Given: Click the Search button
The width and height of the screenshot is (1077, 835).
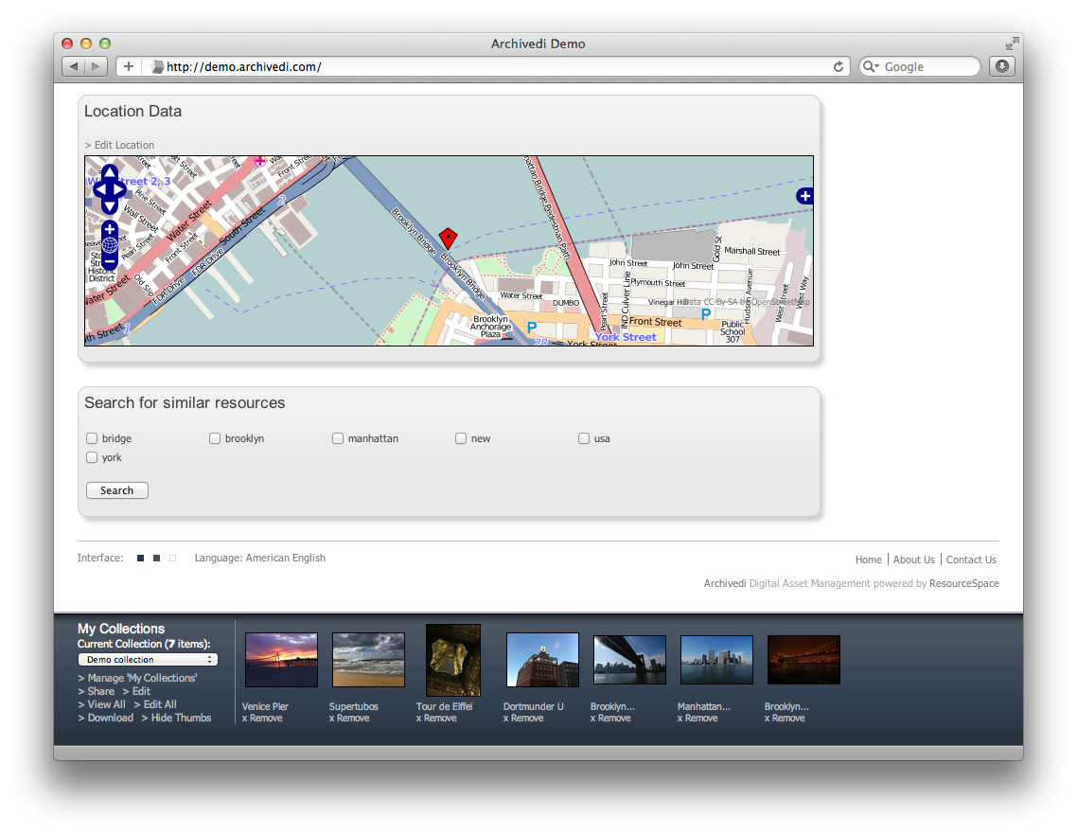Looking at the screenshot, I should (x=117, y=490).
